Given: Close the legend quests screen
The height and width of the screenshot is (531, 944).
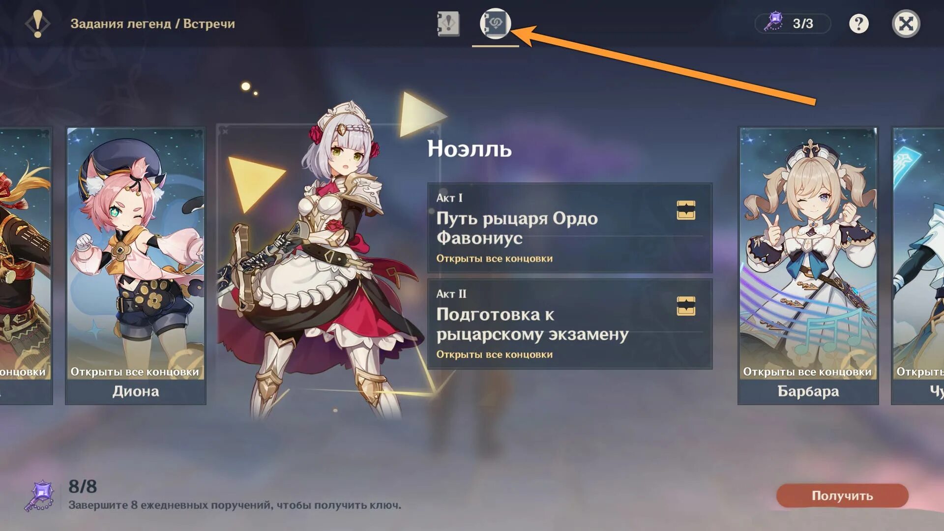Looking at the screenshot, I should pos(906,23).
